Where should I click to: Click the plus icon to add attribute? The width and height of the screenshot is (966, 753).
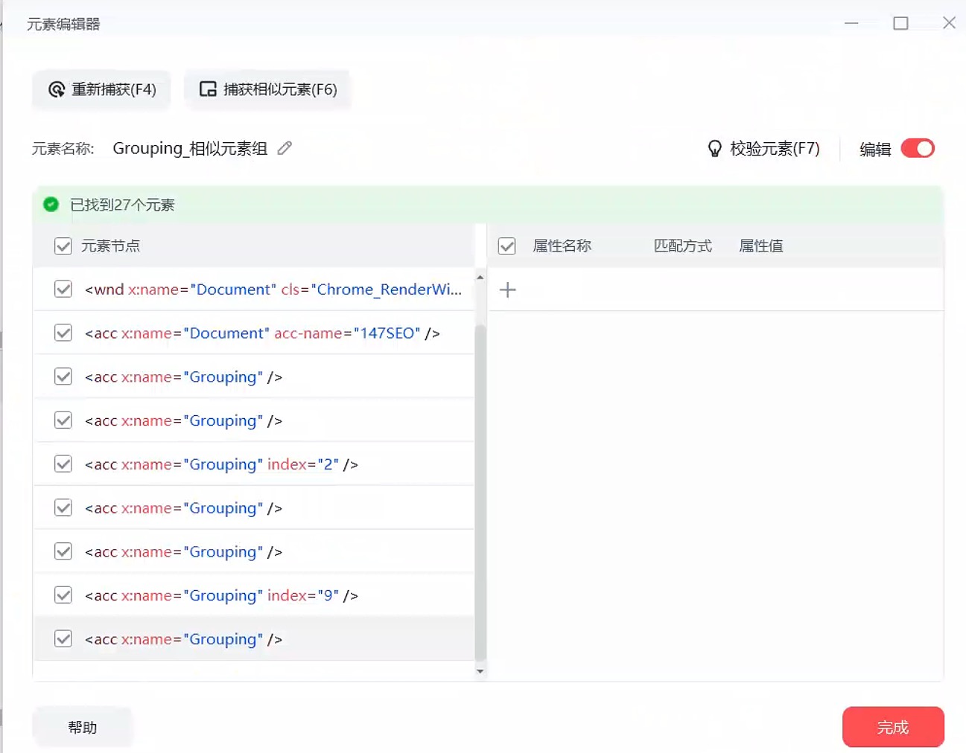click(508, 289)
